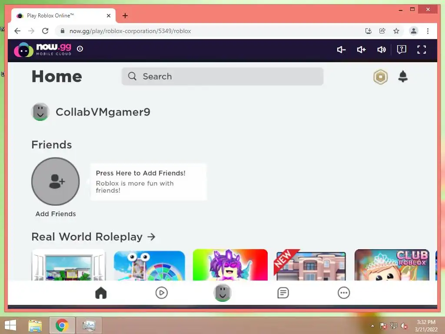
Task: Open Real World Roleplay category arrow
Action: click(x=152, y=237)
